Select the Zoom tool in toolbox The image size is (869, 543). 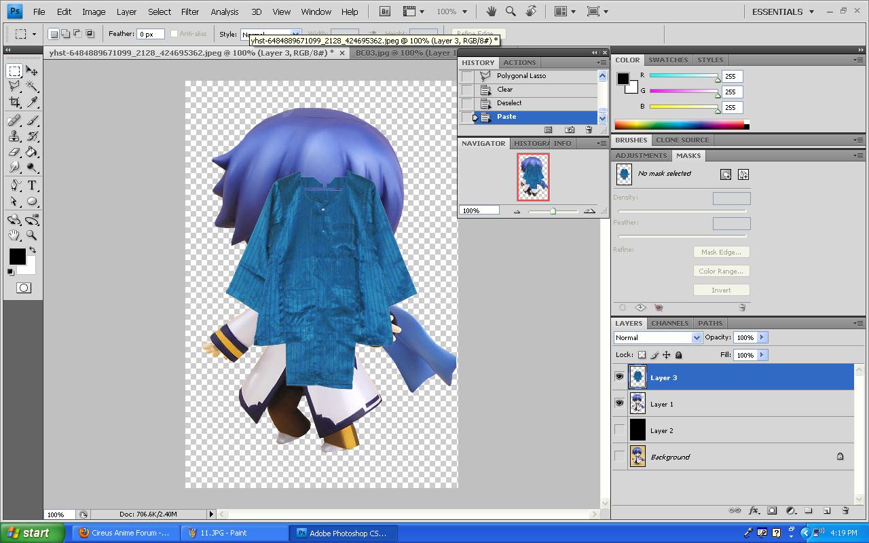click(x=32, y=236)
